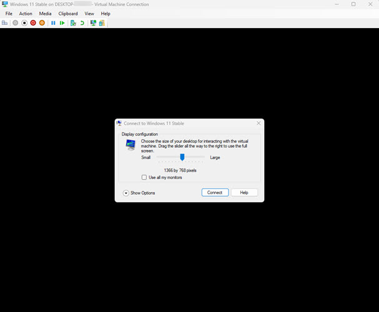Revert VM with green arrow icon
379x312 pixels.
[82, 23]
